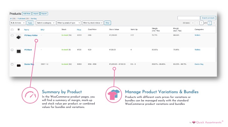Select the PS Black checkbox
The image size is (228, 127).
coord(12,50)
